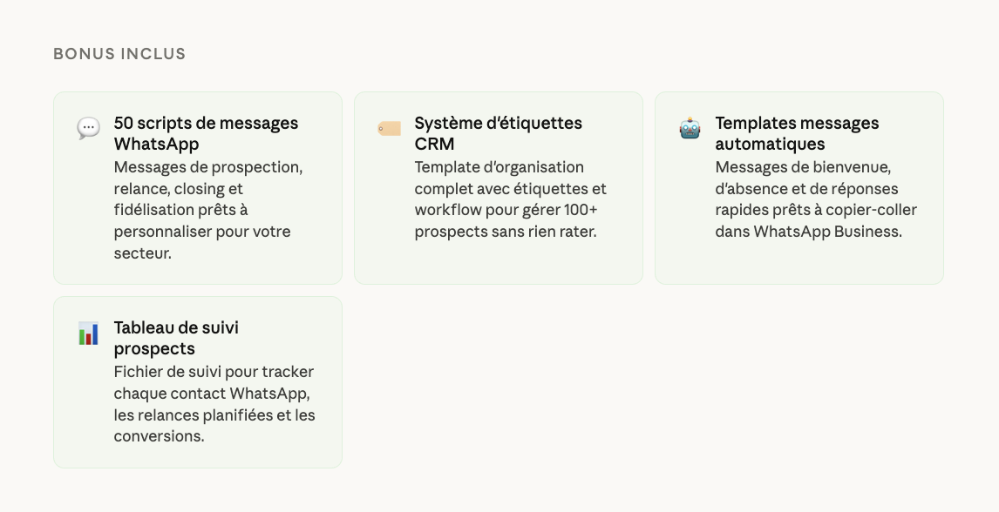The height and width of the screenshot is (512, 999).
Task: Click the "BONUS INCLUS" section heading
Action: [x=119, y=54]
